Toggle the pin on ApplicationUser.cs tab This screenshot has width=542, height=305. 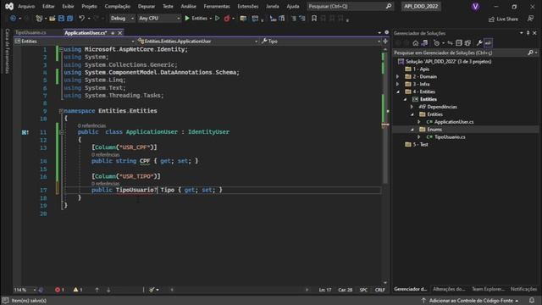click(113, 33)
